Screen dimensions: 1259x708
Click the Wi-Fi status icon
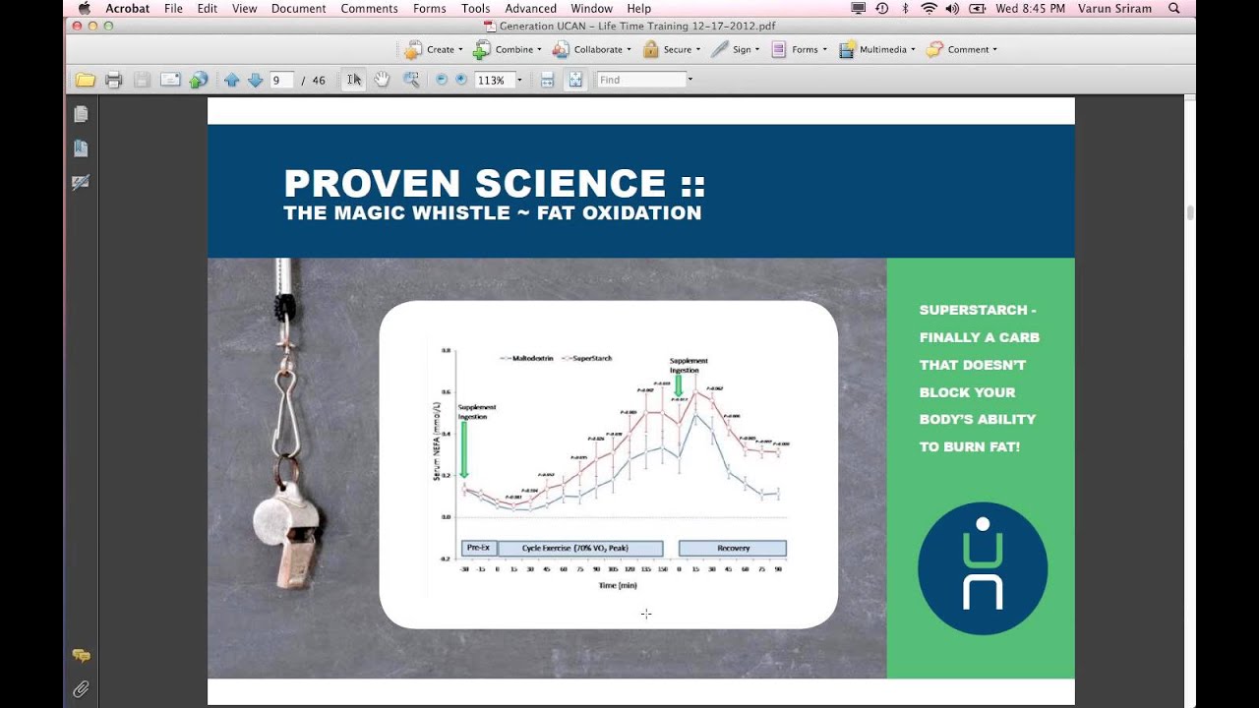(x=929, y=9)
